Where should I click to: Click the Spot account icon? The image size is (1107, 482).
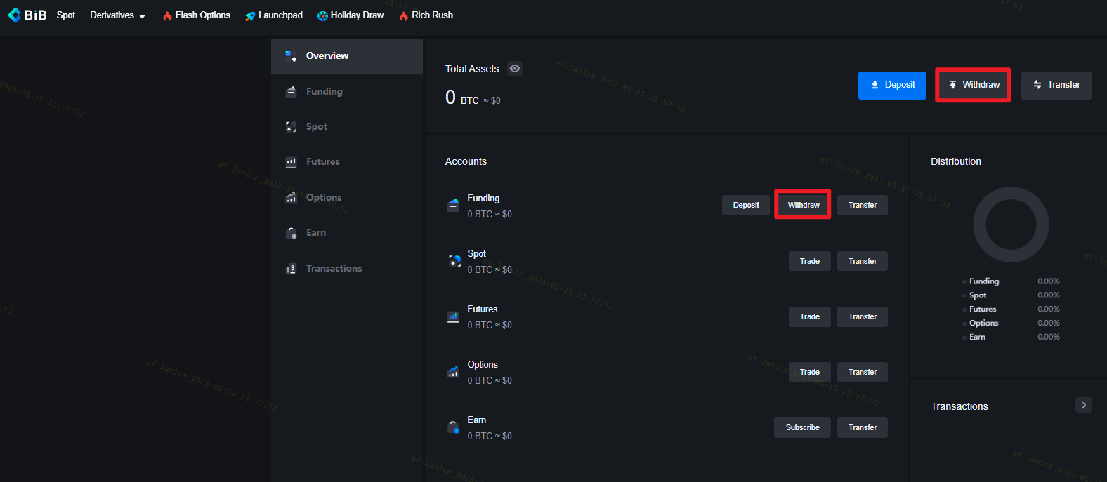point(454,261)
